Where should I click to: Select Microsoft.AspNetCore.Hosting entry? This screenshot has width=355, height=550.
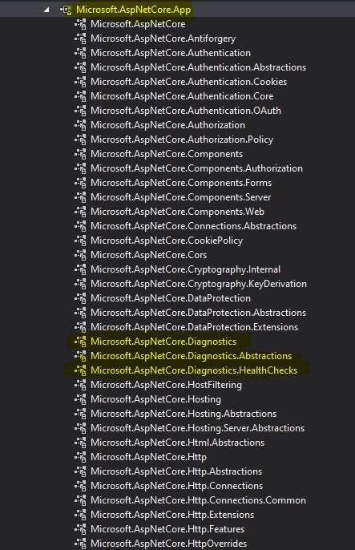pyautogui.click(x=155, y=399)
